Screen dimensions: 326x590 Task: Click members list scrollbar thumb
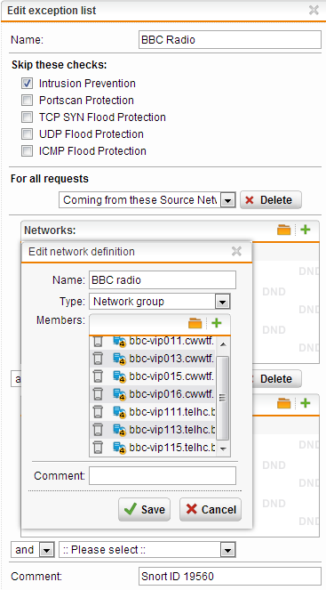pyautogui.click(x=223, y=398)
